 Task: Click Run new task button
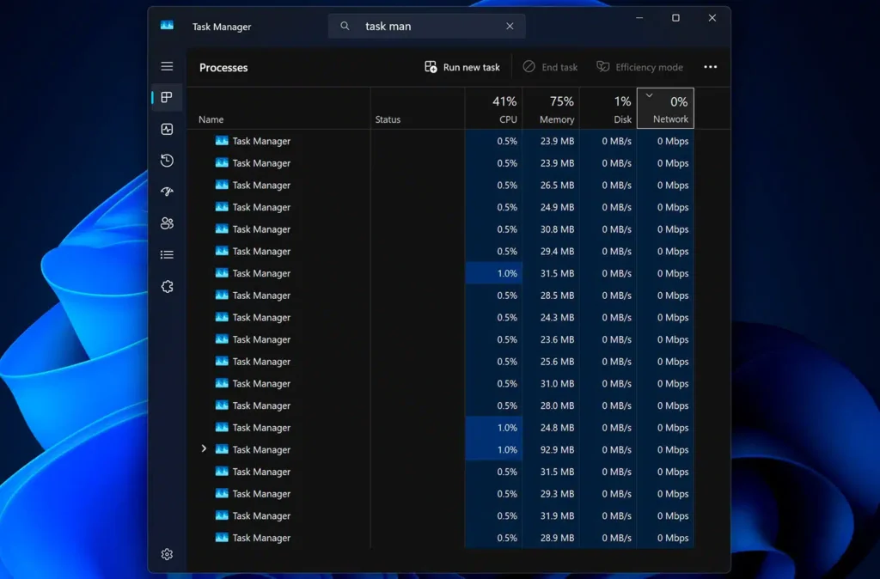[x=462, y=67]
